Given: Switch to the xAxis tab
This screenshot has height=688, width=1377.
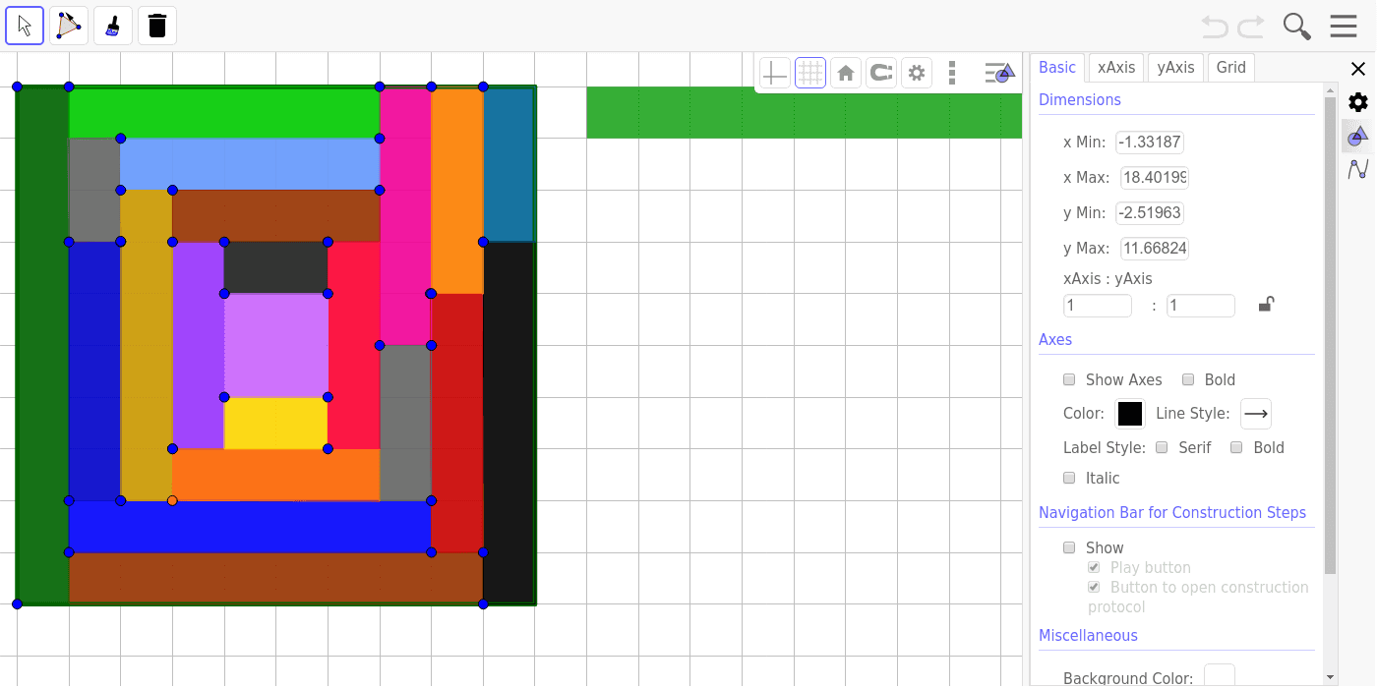Looking at the screenshot, I should pos(1116,68).
